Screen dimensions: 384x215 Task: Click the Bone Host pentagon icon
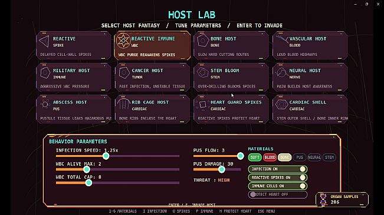click(x=202, y=41)
